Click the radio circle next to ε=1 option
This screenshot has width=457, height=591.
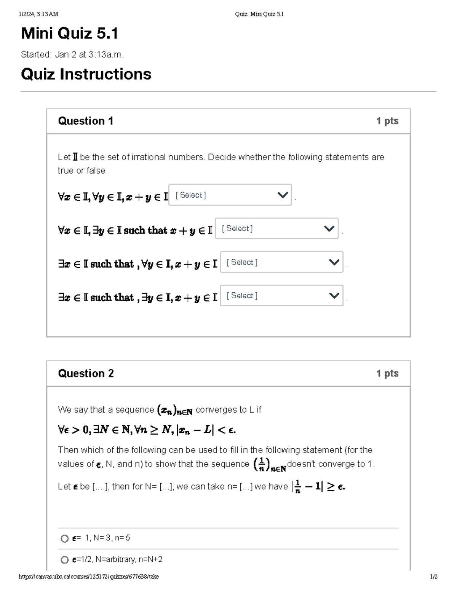coord(64,538)
